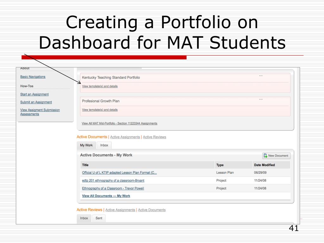Image resolution: width=324 pixels, height=243 pixels.
Task: Click Active Assignments beside Active Reviews heading
Action: point(120,210)
